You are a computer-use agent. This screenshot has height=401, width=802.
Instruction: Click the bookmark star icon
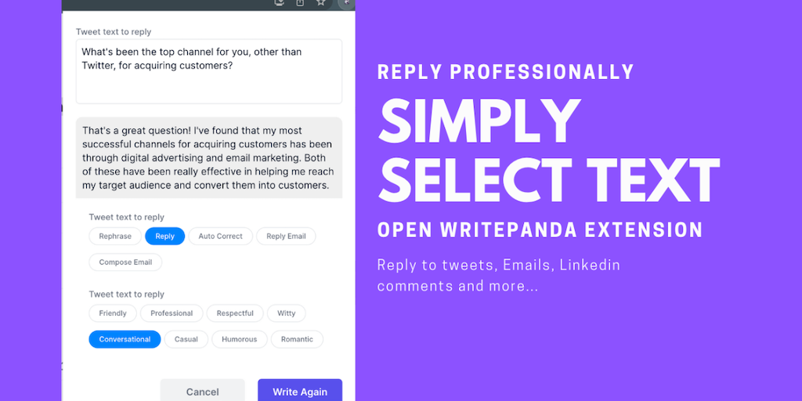(x=320, y=2)
